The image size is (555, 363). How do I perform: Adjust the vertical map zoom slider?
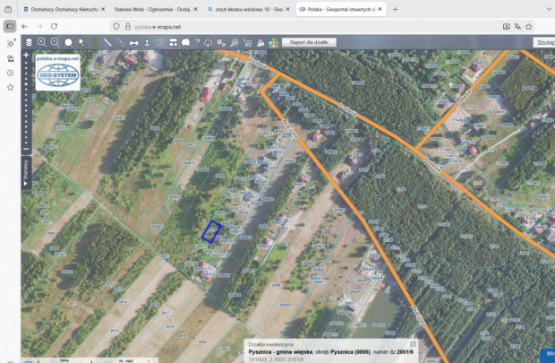click(x=26, y=99)
